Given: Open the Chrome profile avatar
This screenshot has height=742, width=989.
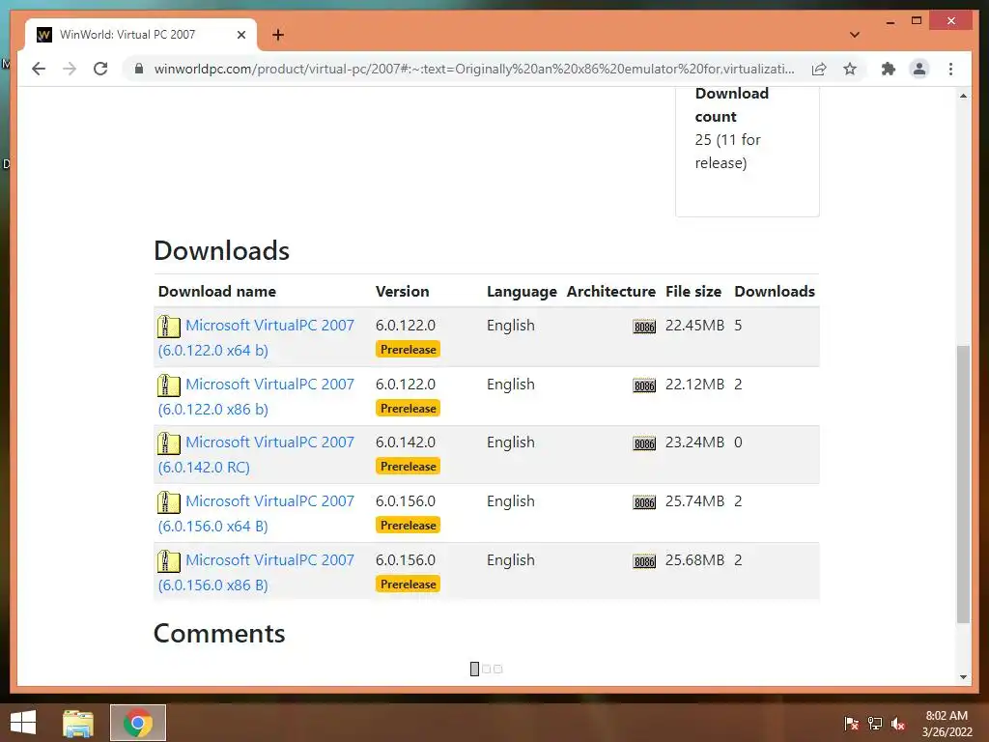Looking at the screenshot, I should coord(919,69).
